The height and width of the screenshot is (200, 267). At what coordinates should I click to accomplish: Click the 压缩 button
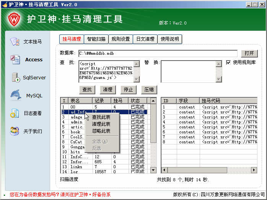(149, 90)
